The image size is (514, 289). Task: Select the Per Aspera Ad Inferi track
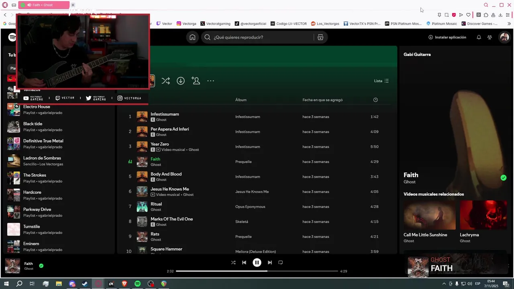[x=169, y=129]
